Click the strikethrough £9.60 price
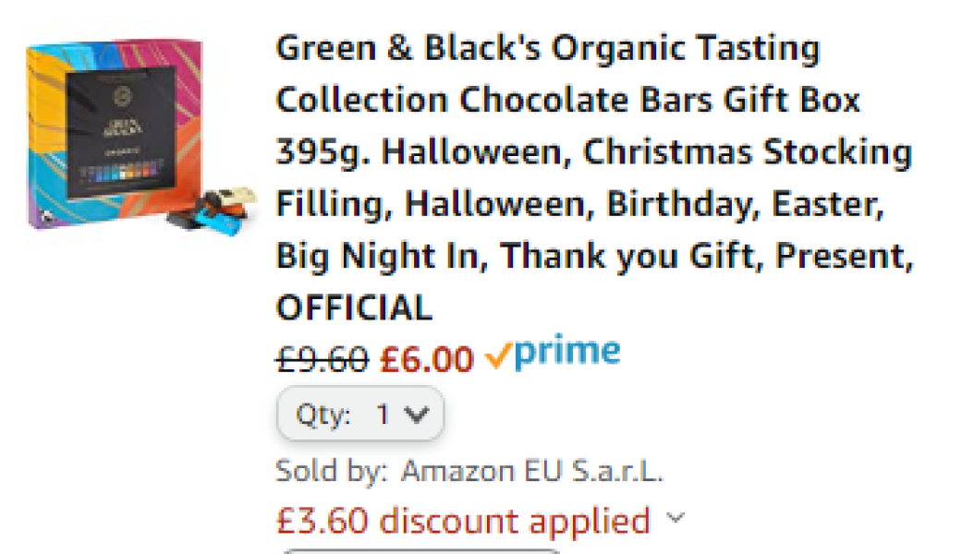 click(324, 357)
